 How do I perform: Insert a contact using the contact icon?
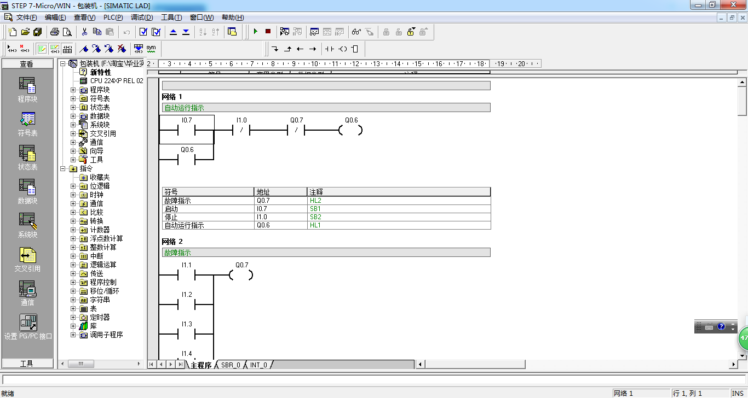(329, 49)
